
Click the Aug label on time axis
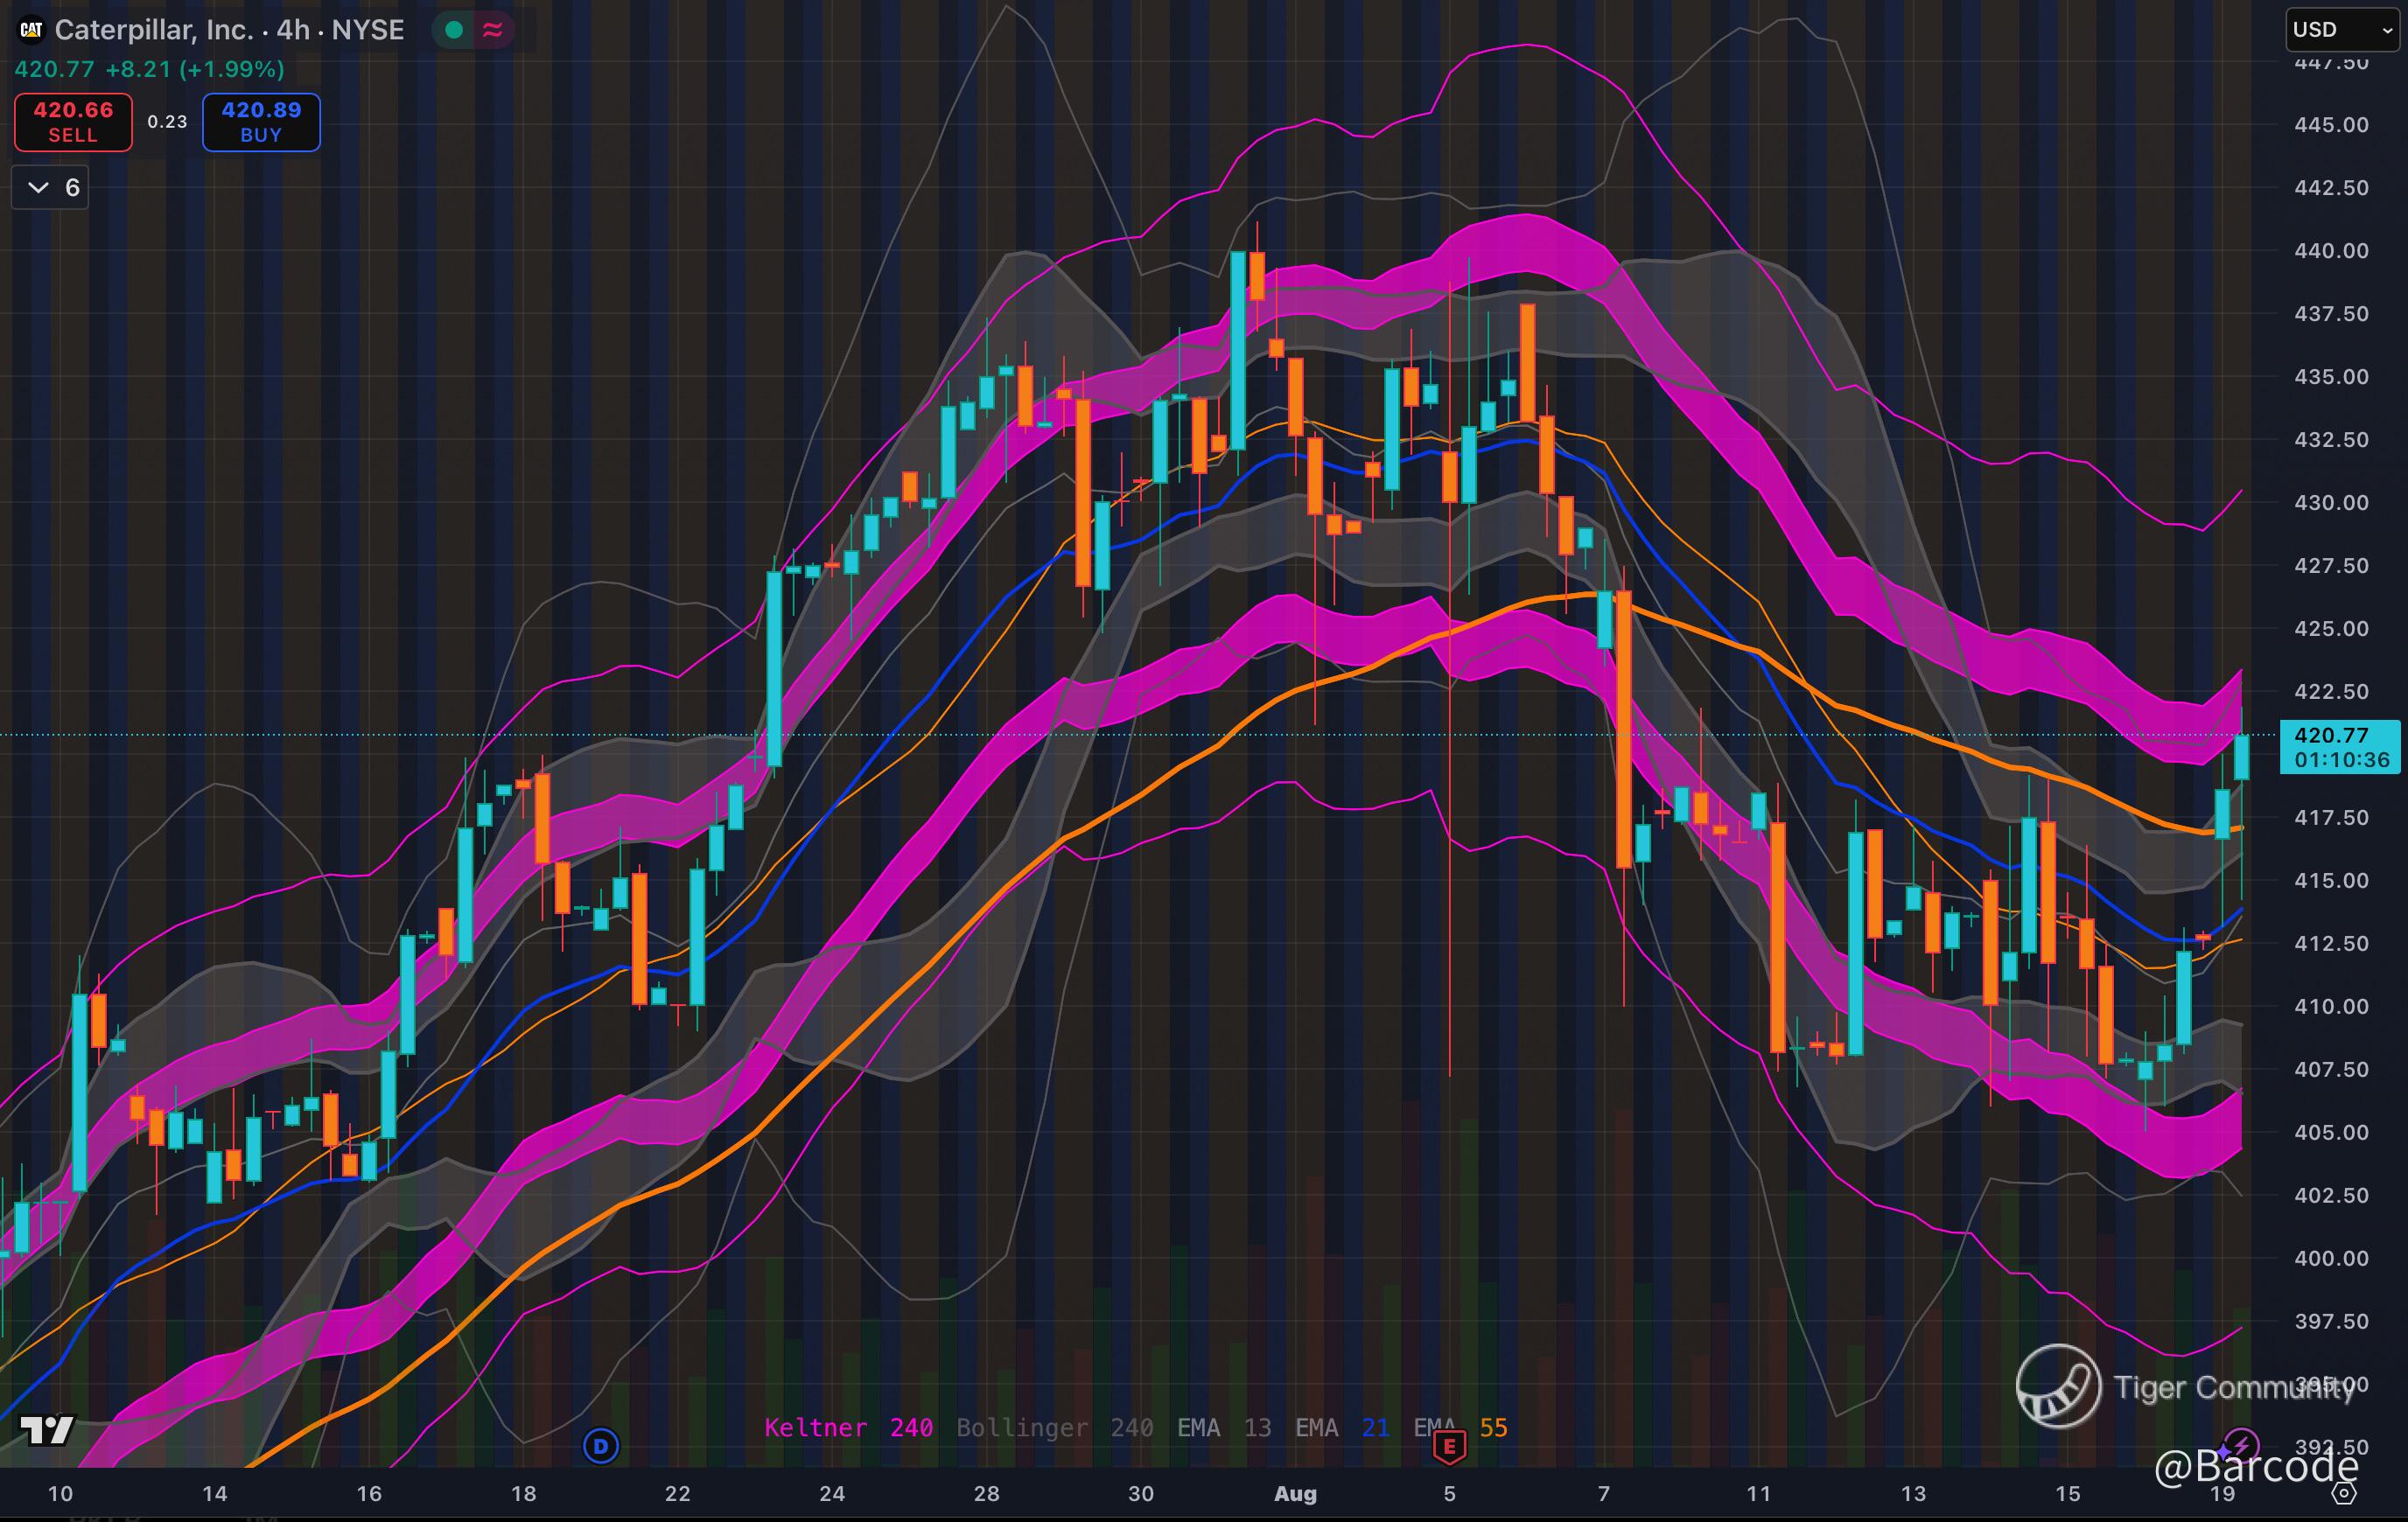point(1295,1494)
